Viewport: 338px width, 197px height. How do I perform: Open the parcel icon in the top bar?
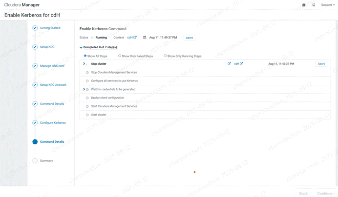point(304,5)
